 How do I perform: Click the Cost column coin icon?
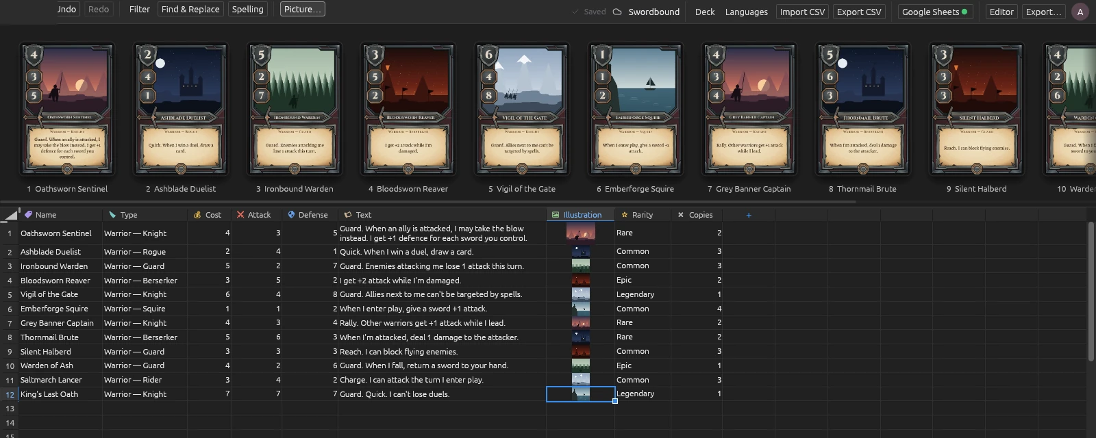pyautogui.click(x=197, y=215)
